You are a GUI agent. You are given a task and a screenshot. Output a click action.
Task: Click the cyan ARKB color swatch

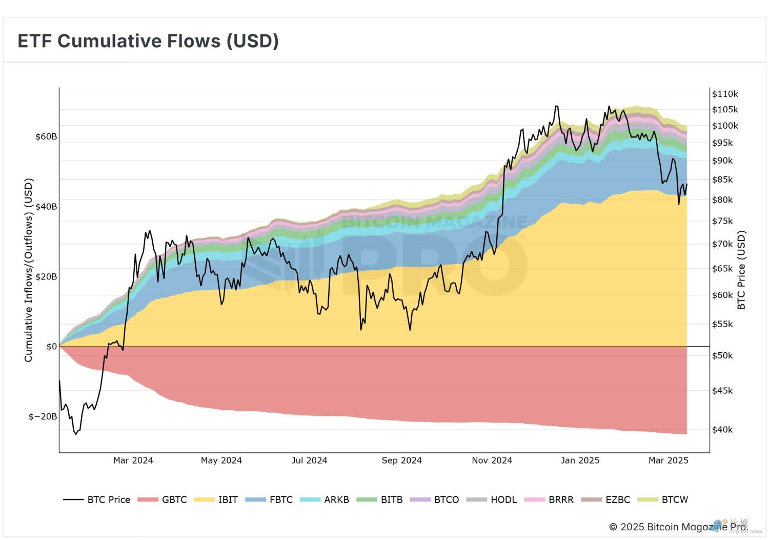[310, 499]
